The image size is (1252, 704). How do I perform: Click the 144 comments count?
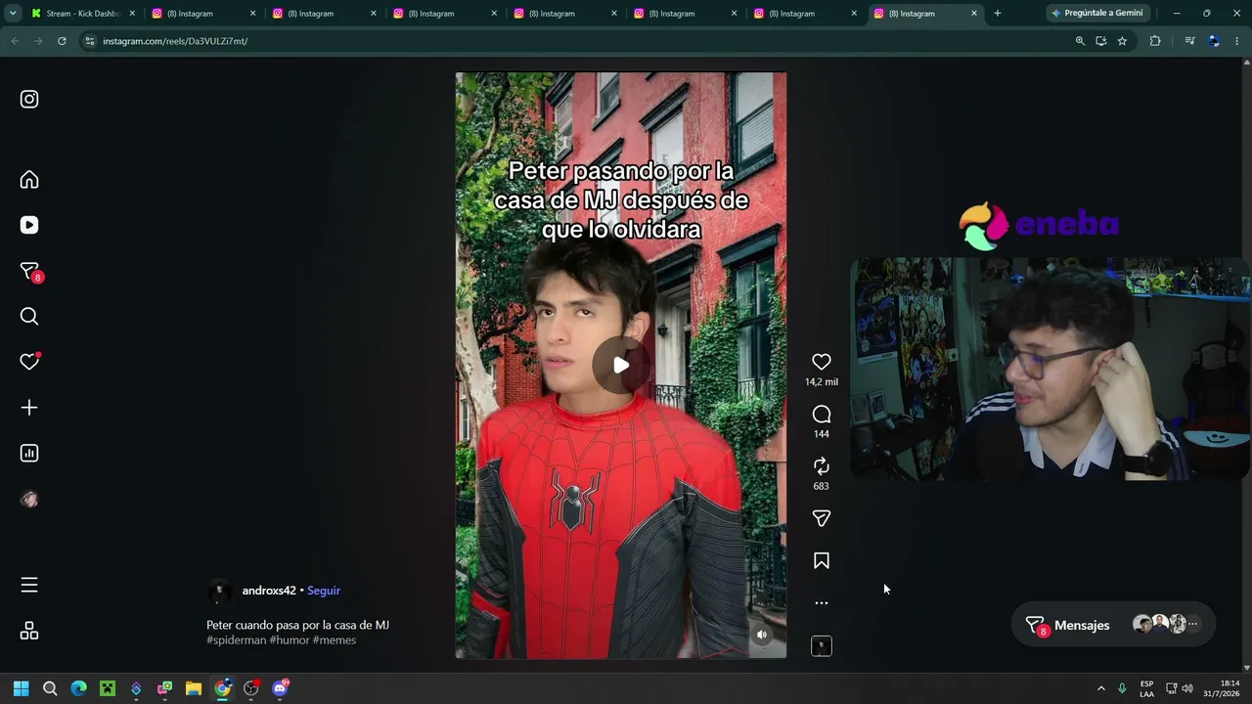(822, 434)
